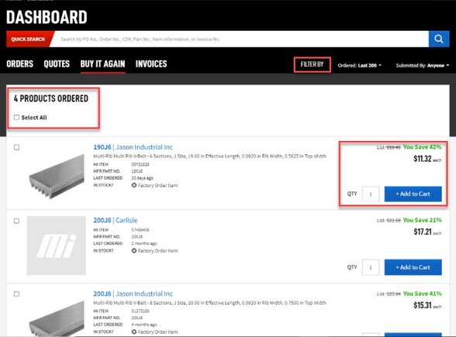Expand the Submitted By: Anyone dropdown
The height and width of the screenshot is (337, 456).
[x=422, y=65]
